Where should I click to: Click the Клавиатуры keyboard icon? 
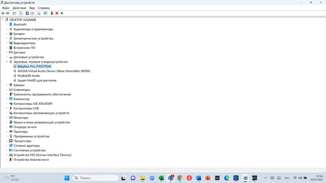point(11,89)
